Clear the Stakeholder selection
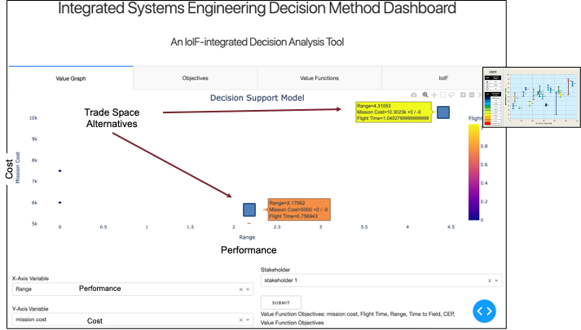The image size is (581, 330). [x=489, y=280]
